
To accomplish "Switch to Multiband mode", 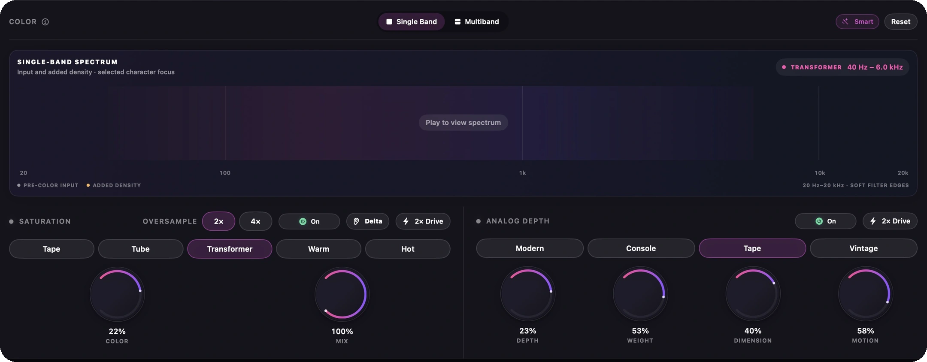I will [476, 22].
